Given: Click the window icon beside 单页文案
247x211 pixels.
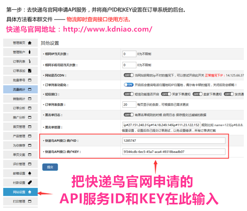Looking at the screenshot, I should coord(30,155).
